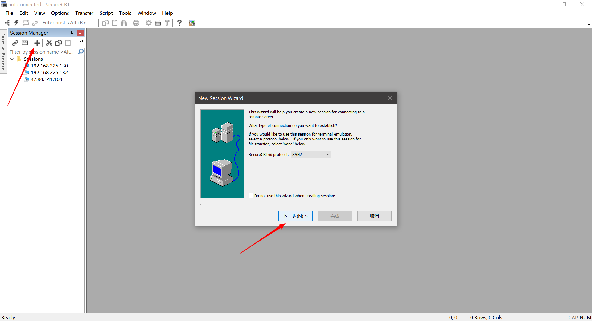
Task: Click the Find binoculars icon
Action: coord(124,23)
